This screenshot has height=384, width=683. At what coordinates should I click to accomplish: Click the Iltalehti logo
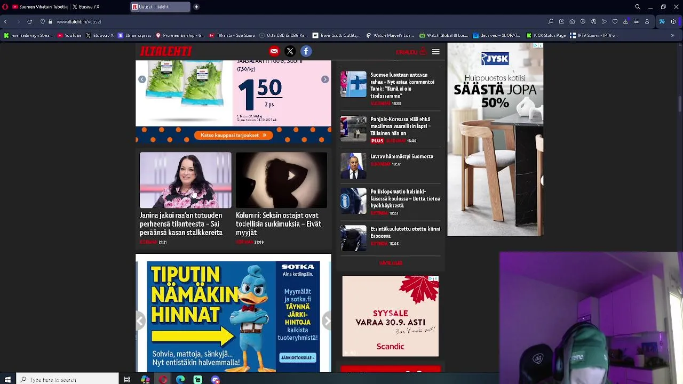[x=165, y=51]
